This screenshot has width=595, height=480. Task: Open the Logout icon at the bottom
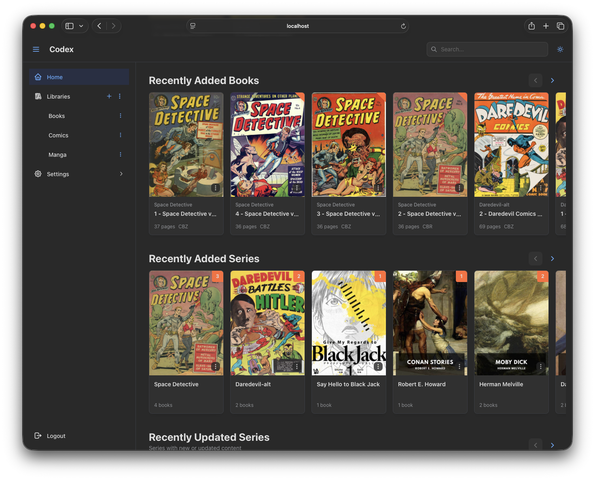[38, 436]
